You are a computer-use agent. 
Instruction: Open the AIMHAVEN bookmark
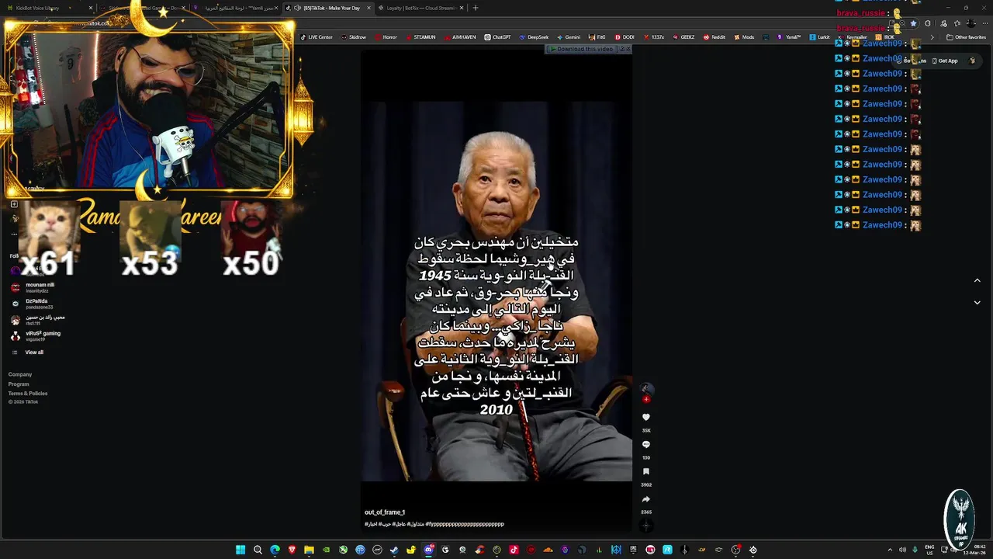pyautogui.click(x=460, y=37)
